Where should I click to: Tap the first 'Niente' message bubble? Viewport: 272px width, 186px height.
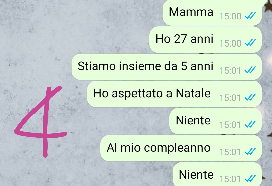coord(216,121)
